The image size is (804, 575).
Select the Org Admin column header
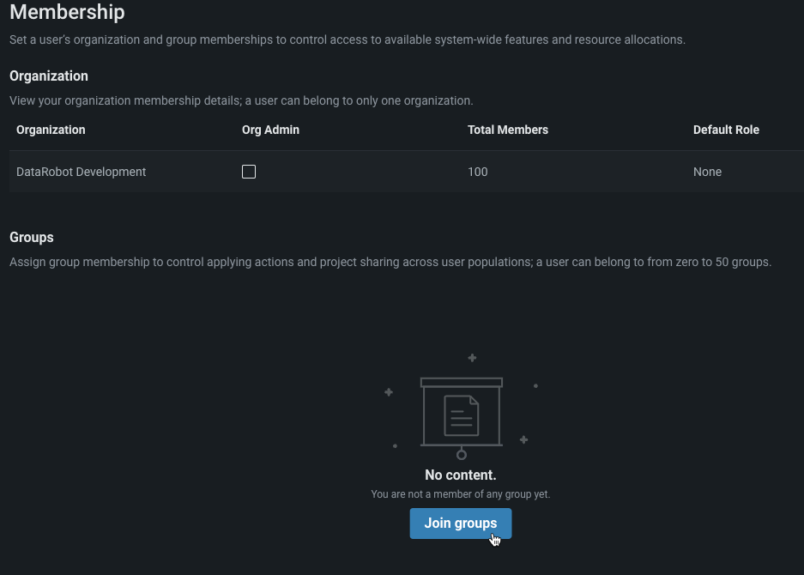pos(270,130)
